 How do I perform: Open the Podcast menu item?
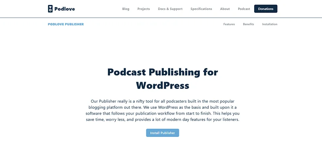point(244,9)
